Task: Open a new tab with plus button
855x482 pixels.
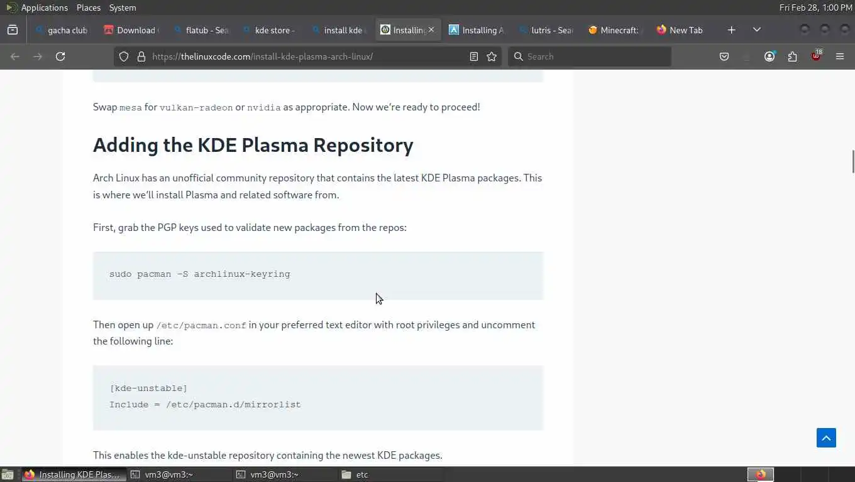Action: click(x=731, y=29)
